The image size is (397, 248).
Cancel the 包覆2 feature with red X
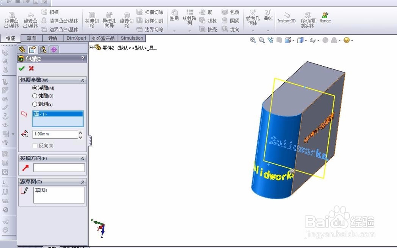click(31, 68)
